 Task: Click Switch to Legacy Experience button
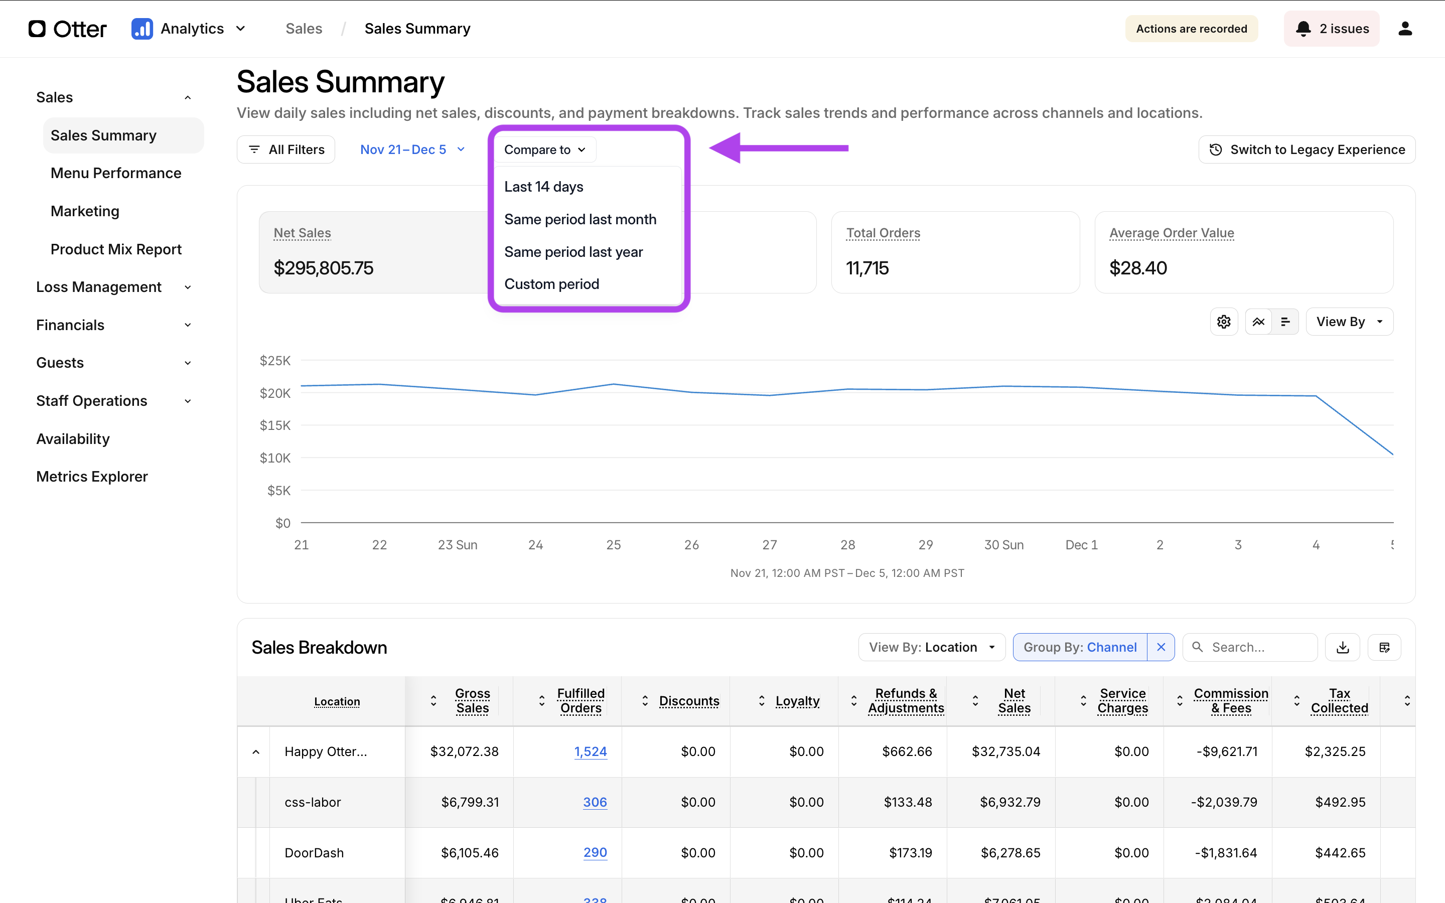click(1307, 149)
